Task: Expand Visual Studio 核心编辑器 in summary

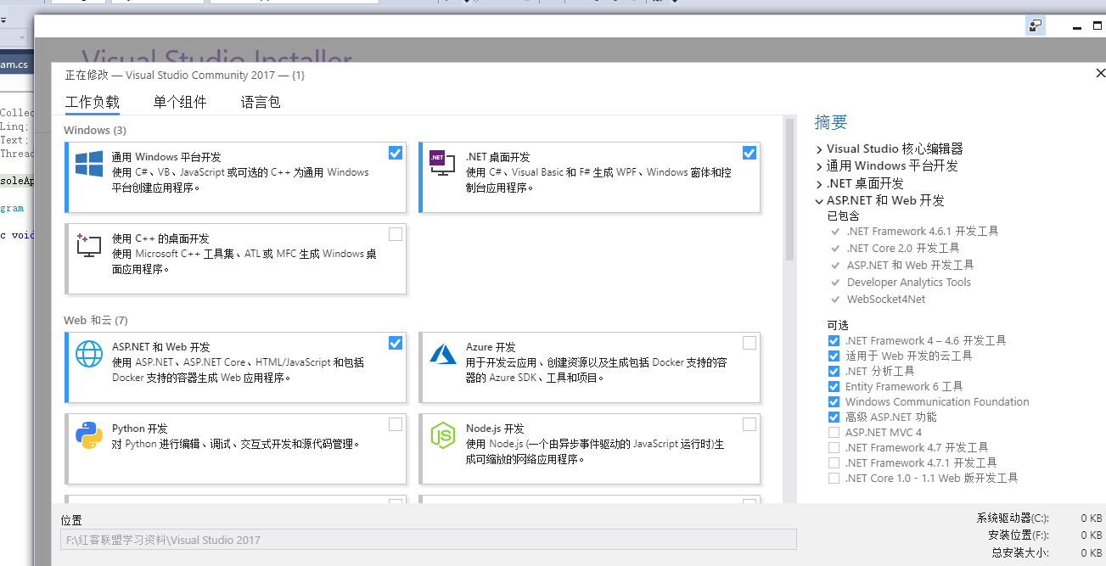Action: pos(819,149)
